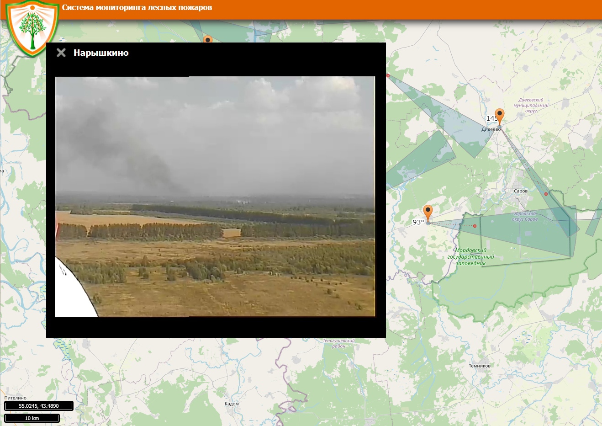The height and width of the screenshot is (426, 602).
Task: Click the 10 km scale bar
Action: (x=32, y=418)
